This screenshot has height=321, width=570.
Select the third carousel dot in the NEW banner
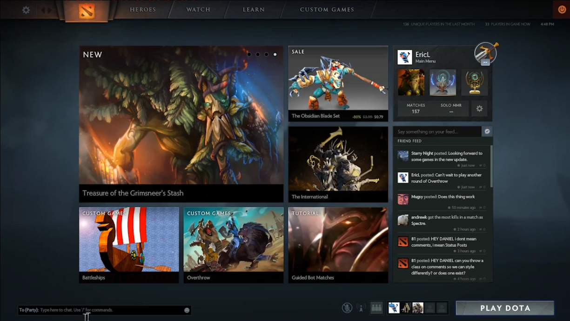coord(266,54)
